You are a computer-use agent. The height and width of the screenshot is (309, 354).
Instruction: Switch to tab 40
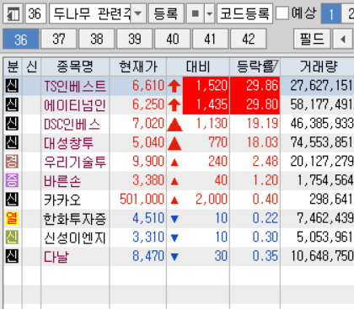click(x=173, y=39)
